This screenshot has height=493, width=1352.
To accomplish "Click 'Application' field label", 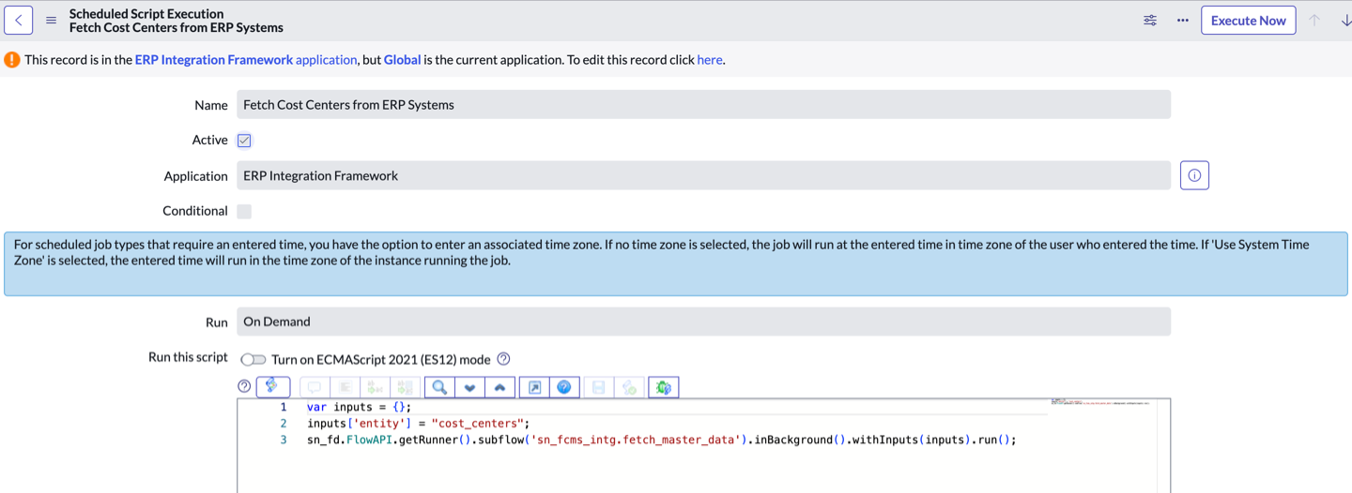I will click(196, 176).
